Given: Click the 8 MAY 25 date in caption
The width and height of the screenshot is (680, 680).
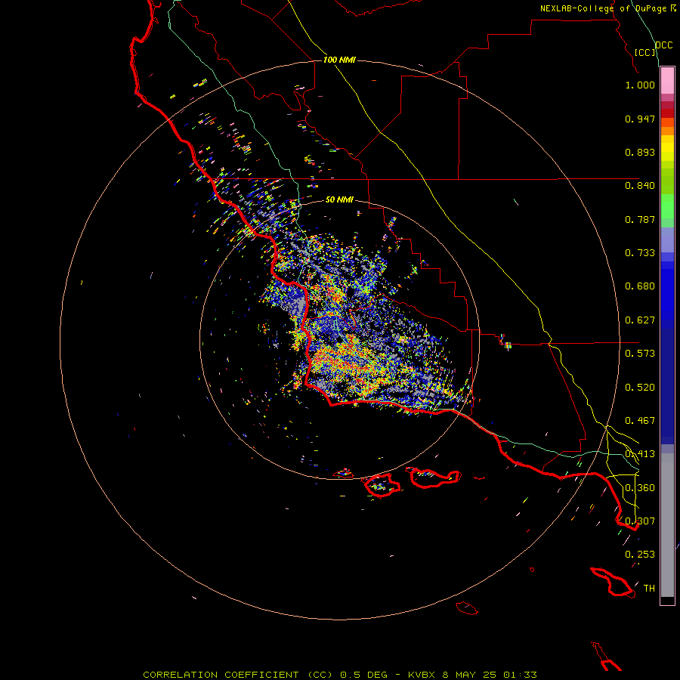Looking at the screenshot, I should [471, 675].
